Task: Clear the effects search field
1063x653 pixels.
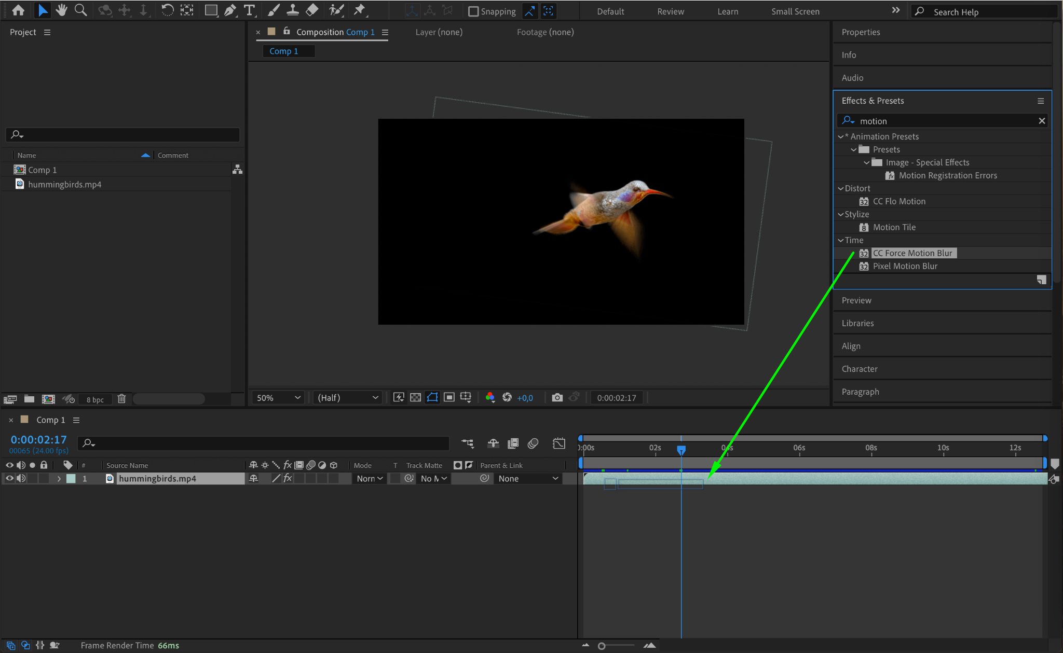Action: coord(1042,121)
